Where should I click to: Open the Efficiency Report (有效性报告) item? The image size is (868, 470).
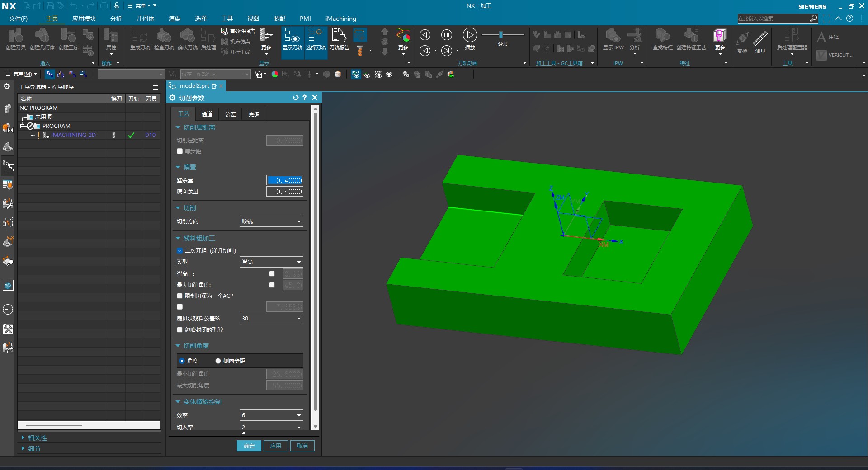(238, 31)
